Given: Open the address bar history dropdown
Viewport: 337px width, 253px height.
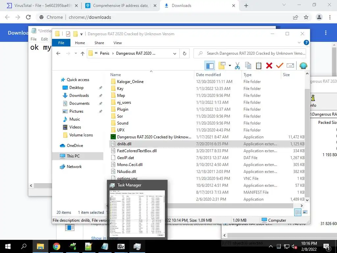Looking at the screenshot, I should point(175,54).
